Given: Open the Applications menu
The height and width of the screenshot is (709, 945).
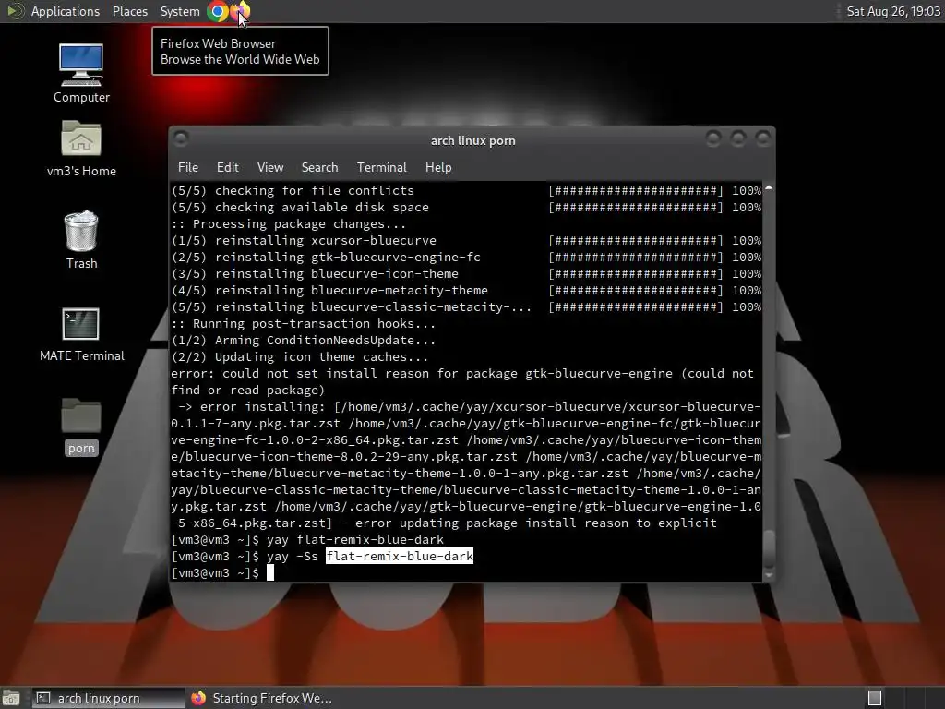Looking at the screenshot, I should point(66,11).
